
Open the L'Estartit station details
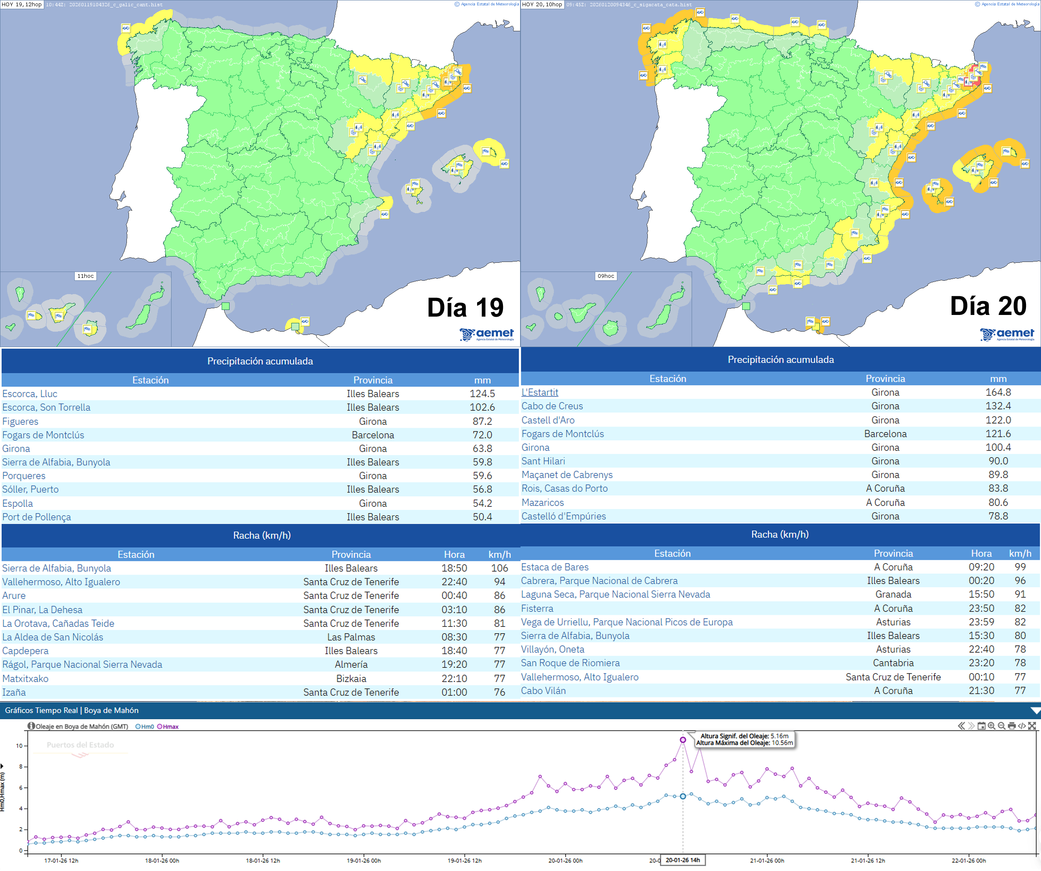click(539, 392)
